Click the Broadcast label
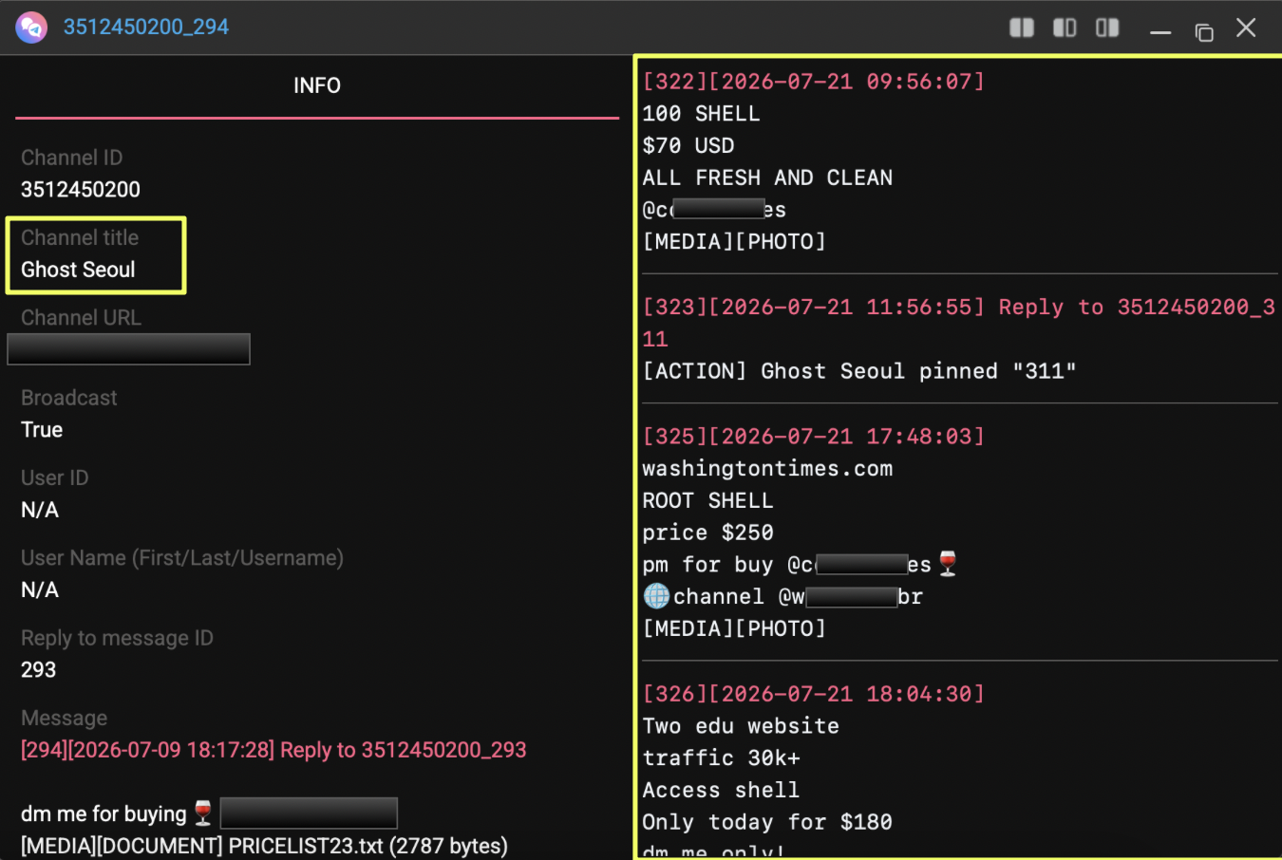Image resolution: width=1282 pixels, height=860 pixels. point(69,398)
